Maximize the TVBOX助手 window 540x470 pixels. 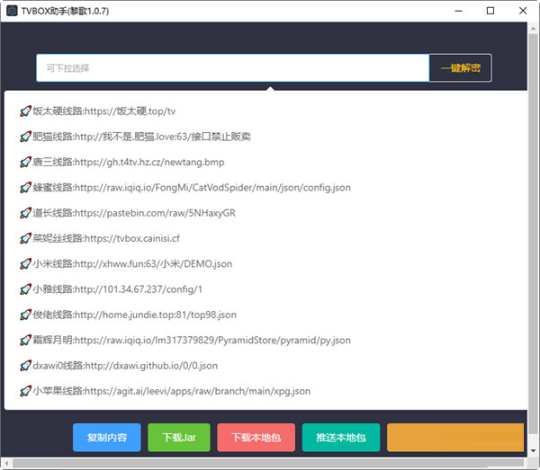[x=490, y=11]
